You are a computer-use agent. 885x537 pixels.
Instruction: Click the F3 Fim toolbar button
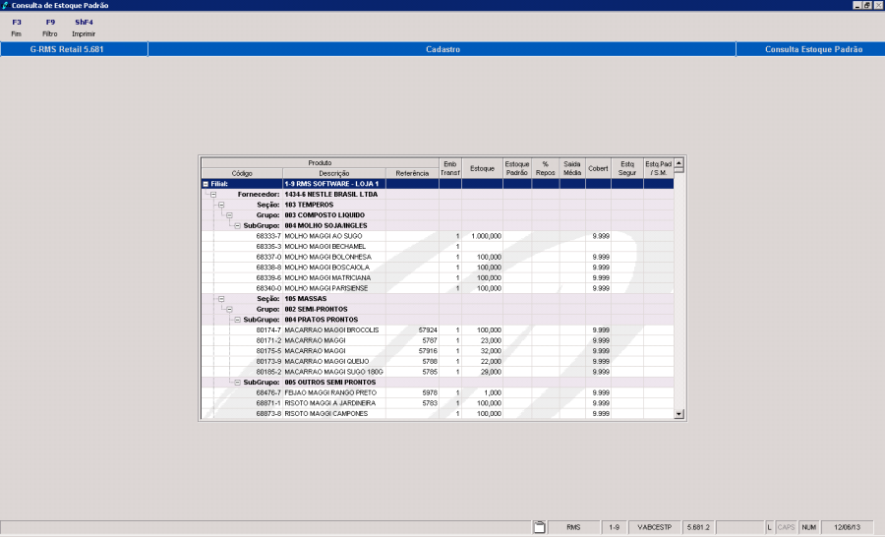click(17, 28)
